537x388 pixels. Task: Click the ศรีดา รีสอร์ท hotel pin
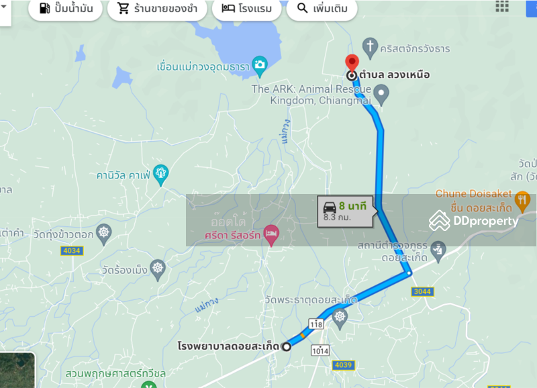click(271, 236)
